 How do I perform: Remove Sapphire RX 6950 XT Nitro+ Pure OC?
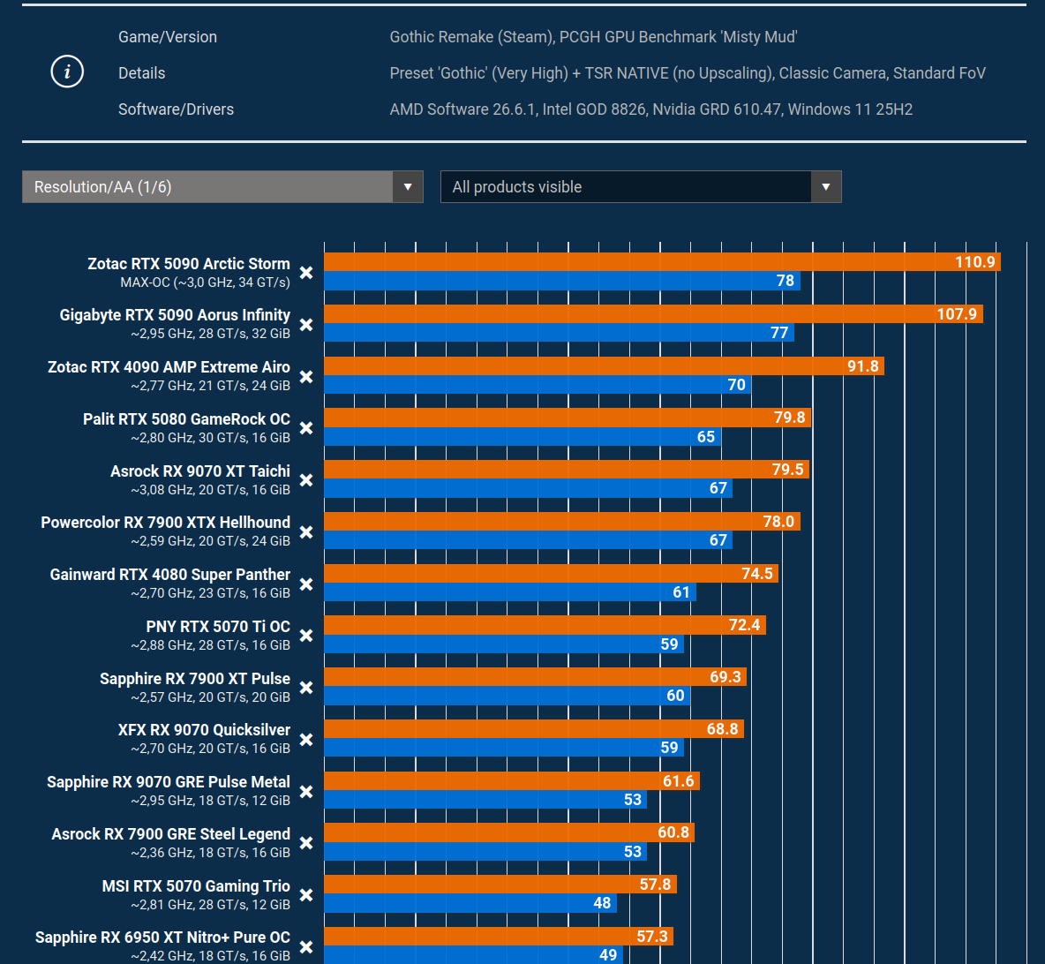[x=306, y=946]
